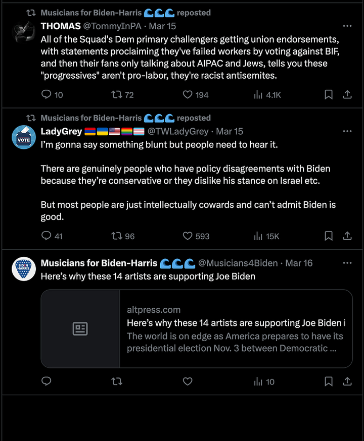Bookmark LadyGrey's tweet
The width and height of the screenshot is (364, 441).
328,236
